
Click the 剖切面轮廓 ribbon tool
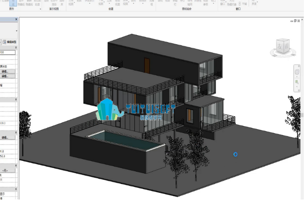click(x=37, y=3)
